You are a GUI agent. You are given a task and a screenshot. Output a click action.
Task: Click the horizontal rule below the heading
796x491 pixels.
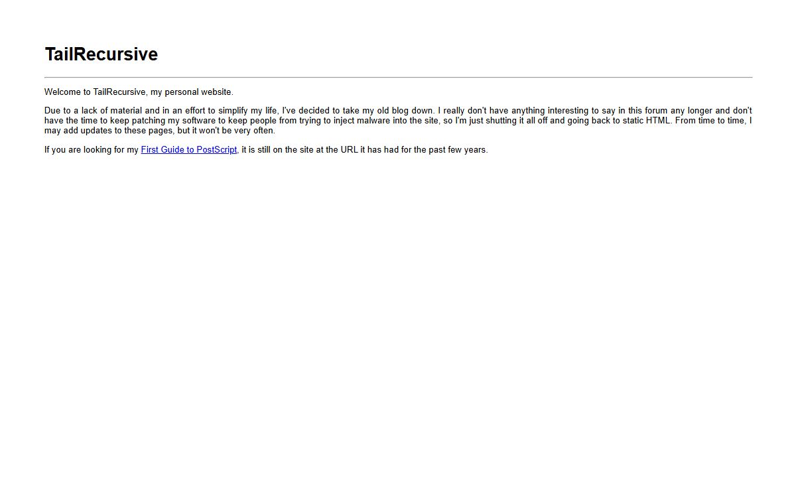[x=398, y=78]
